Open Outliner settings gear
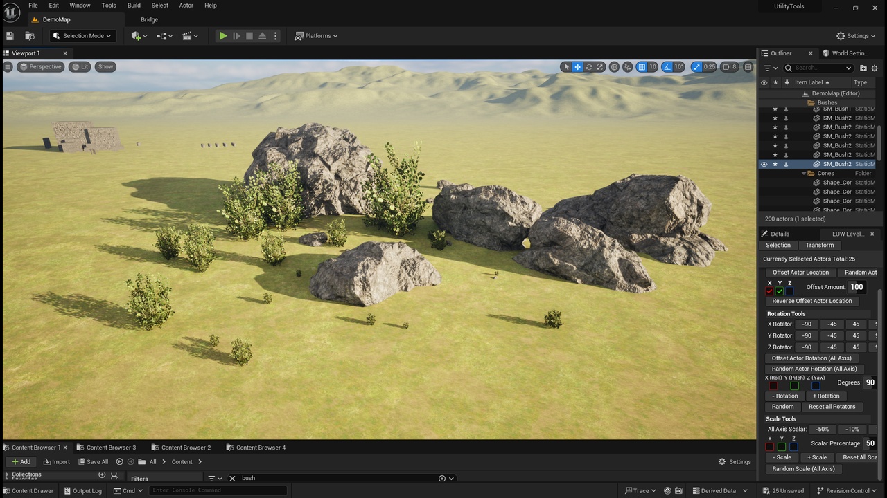This screenshot has width=887, height=498. [875, 68]
